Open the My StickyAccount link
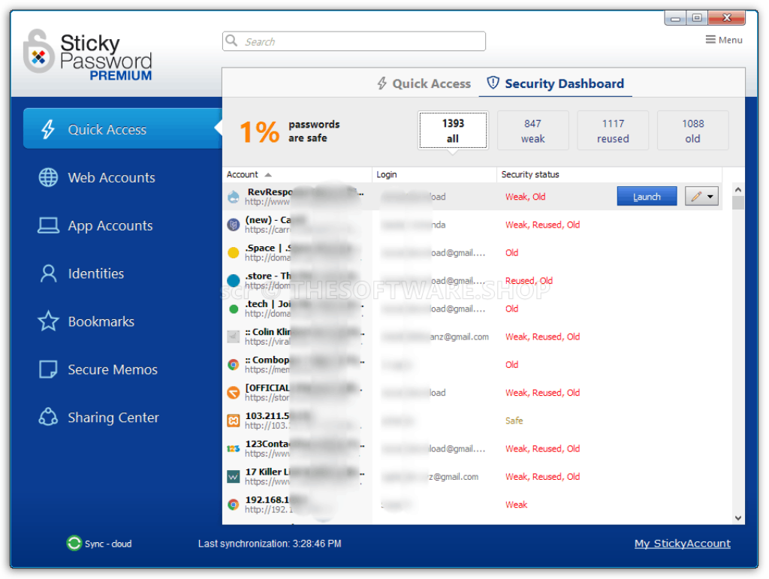Viewport: 769px width, 579px height. pos(682,543)
